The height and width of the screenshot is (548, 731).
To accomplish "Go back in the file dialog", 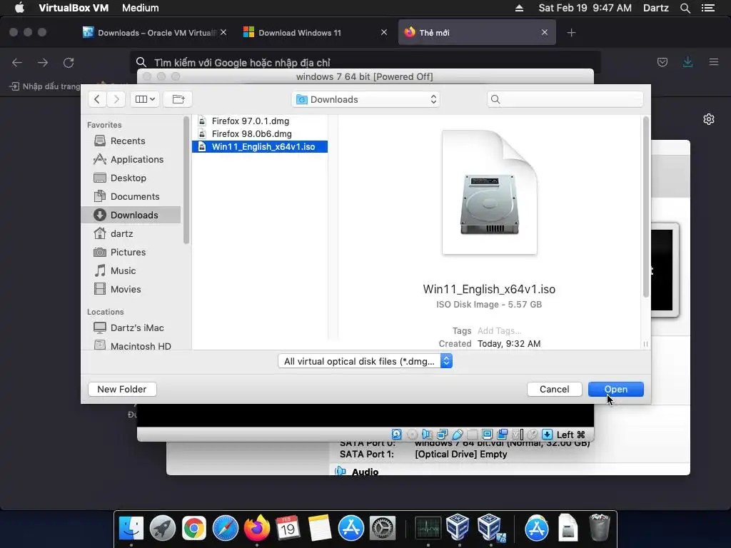I will point(97,98).
